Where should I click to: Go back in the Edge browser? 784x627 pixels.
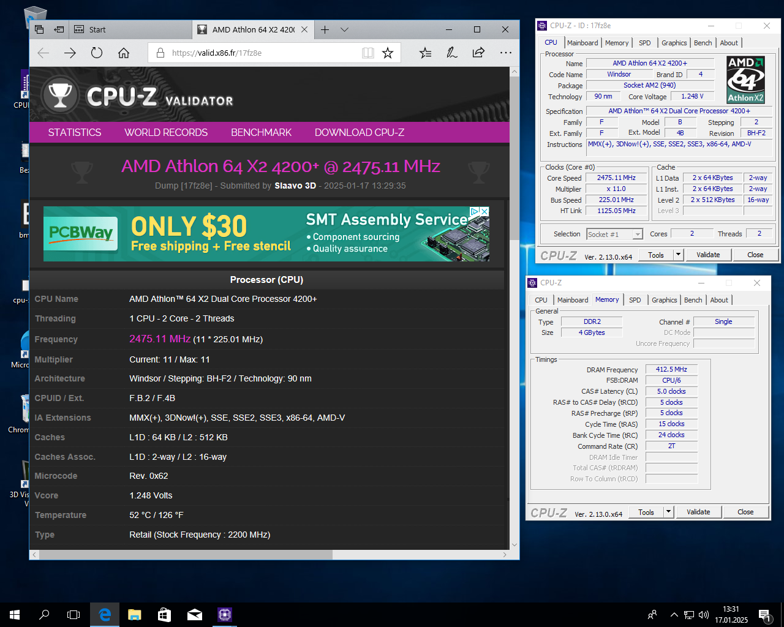(x=43, y=53)
